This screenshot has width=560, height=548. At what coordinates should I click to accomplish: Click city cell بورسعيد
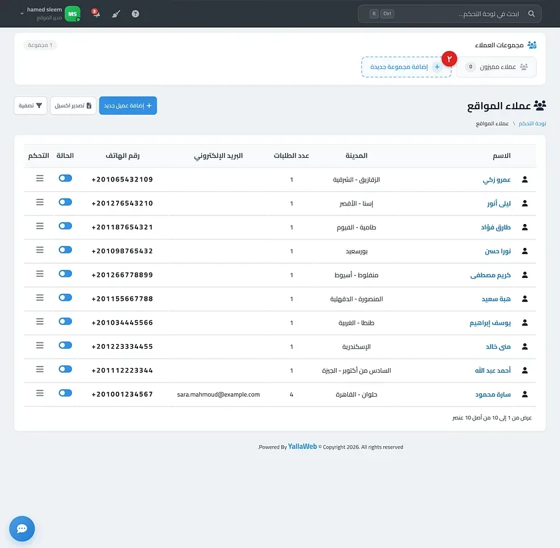(x=357, y=251)
